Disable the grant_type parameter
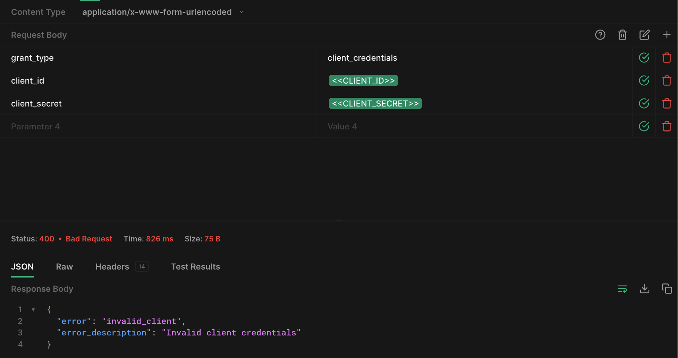The height and width of the screenshot is (358, 678). pos(644,58)
